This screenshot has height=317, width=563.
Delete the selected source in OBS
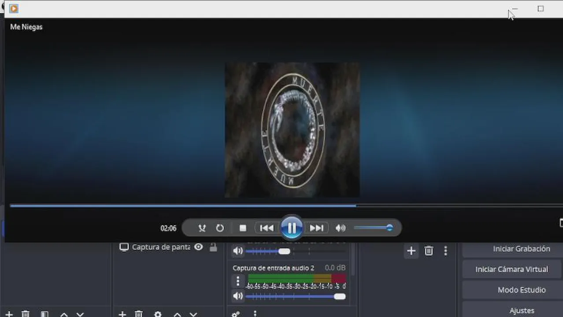[x=139, y=314]
